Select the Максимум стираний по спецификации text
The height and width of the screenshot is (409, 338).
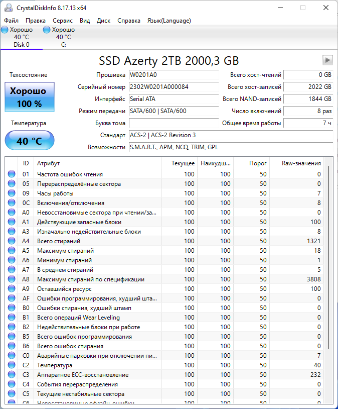[x=91, y=279]
